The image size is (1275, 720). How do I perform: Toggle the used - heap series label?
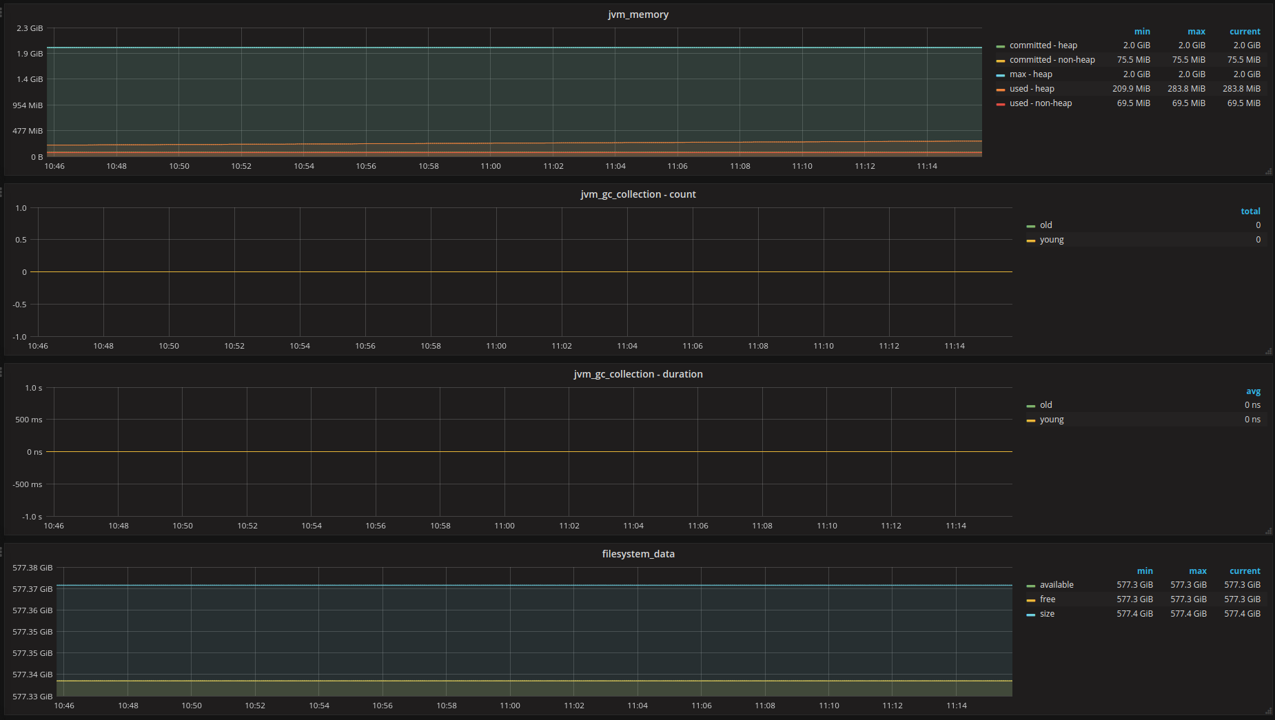[x=1032, y=89]
